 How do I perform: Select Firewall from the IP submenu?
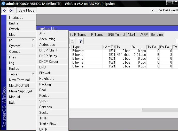point(52,73)
